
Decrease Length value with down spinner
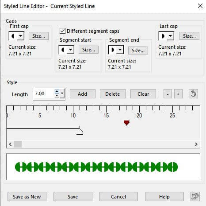[57, 96]
